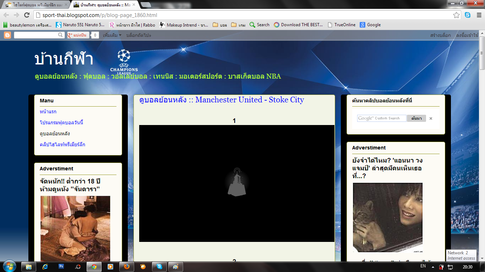Go to หน้าแรก in the Manu sidebar
485x272 pixels.
coord(48,112)
